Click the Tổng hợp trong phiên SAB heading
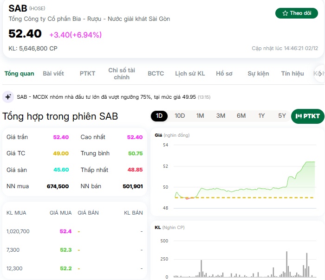325x280 pixels. (60, 116)
